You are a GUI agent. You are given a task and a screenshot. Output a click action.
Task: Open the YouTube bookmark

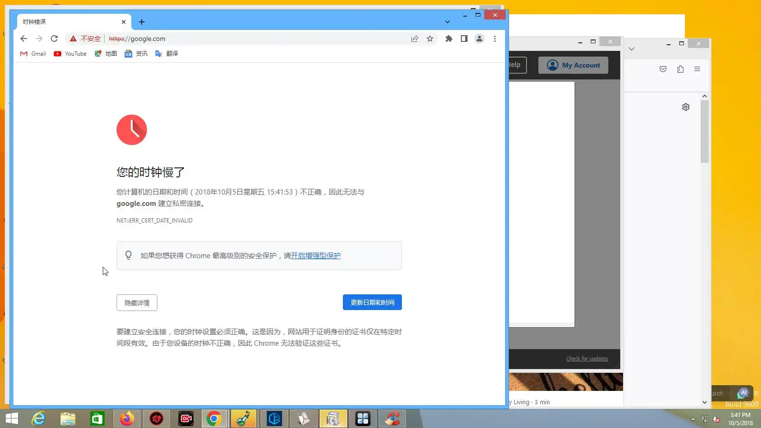70,54
